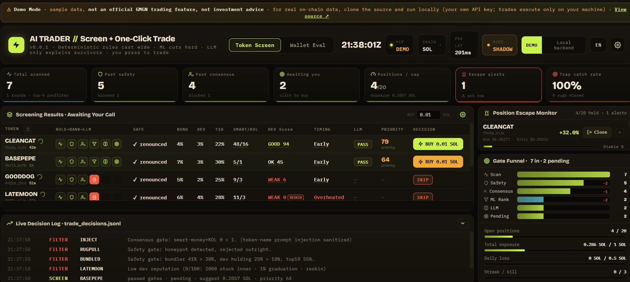Screen dimensions: 630x282
Task: Click CLEANCAT's LLM brain gate icon
Action: click(x=105, y=144)
